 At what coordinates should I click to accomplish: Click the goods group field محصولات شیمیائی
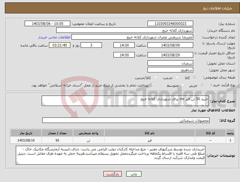click(x=126, y=120)
